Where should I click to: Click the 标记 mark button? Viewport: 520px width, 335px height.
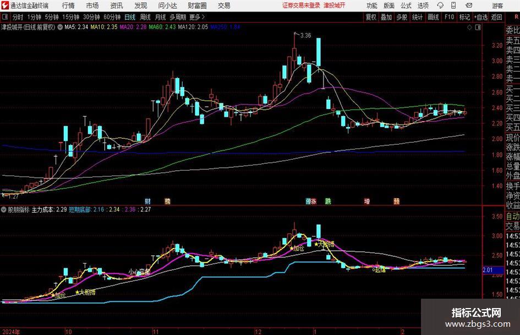[x=464, y=17]
